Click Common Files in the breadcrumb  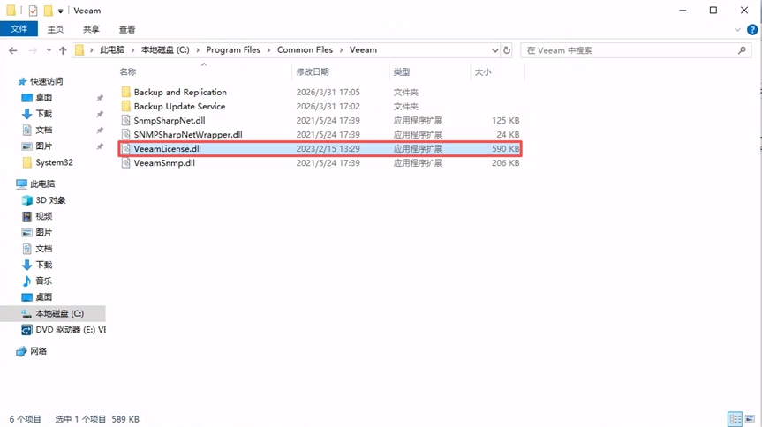[x=305, y=49]
